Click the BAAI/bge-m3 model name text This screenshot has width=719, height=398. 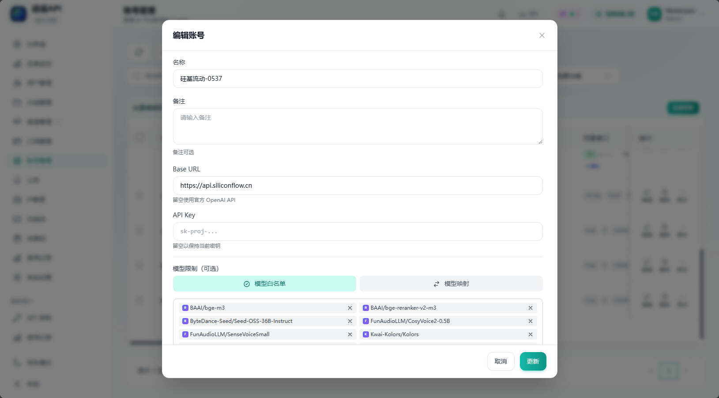pyautogui.click(x=207, y=308)
